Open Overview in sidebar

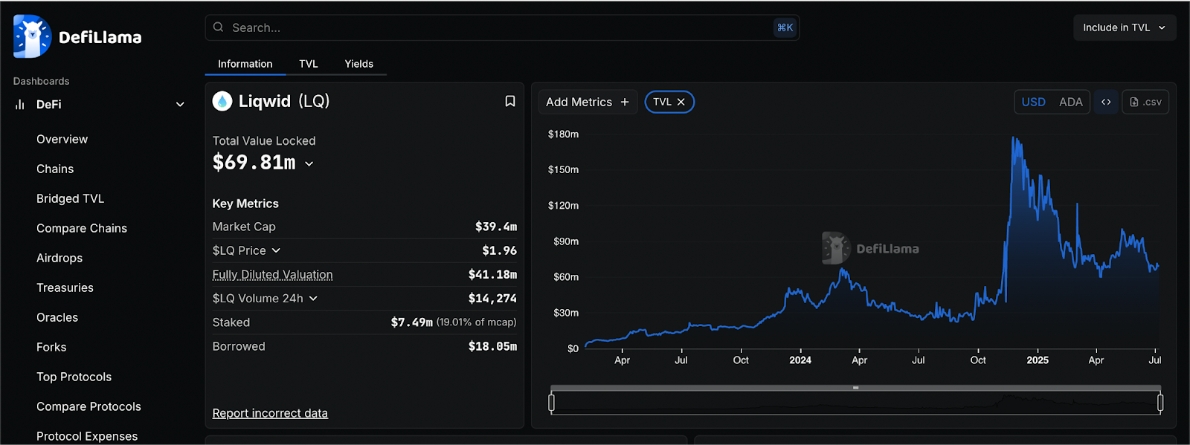62,139
